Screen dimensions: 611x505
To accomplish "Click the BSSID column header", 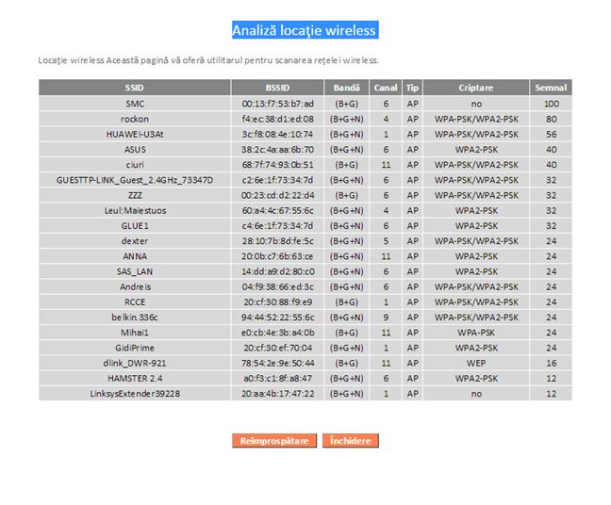I will [x=277, y=88].
